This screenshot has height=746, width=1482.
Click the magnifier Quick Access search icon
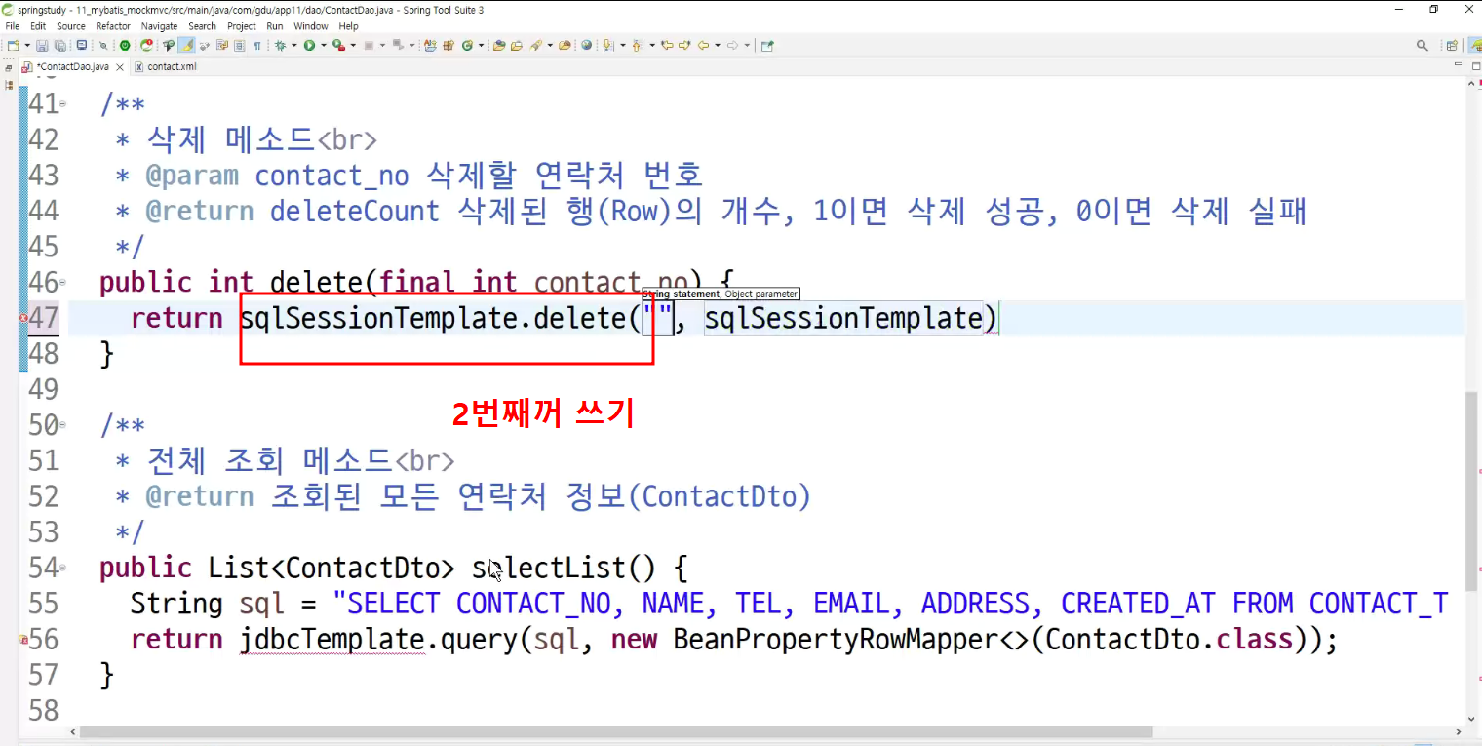click(1423, 45)
